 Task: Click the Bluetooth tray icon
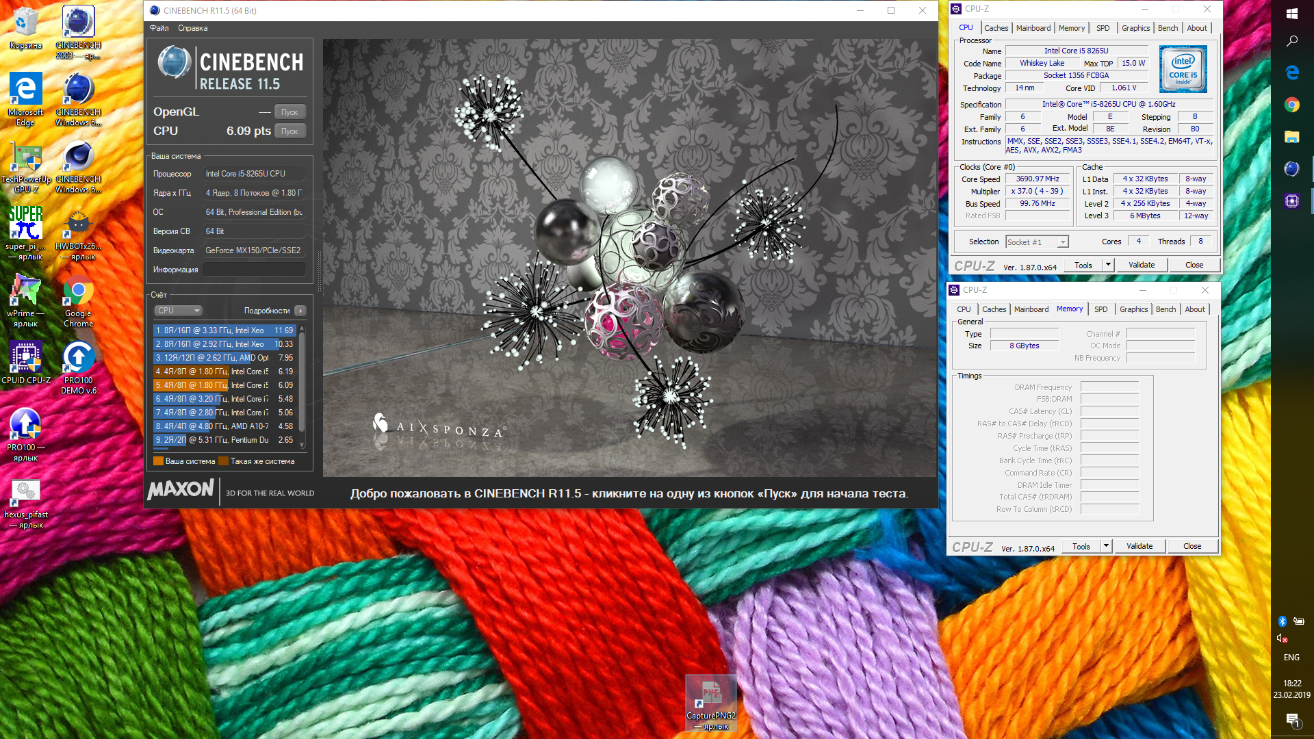pos(1283,621)
